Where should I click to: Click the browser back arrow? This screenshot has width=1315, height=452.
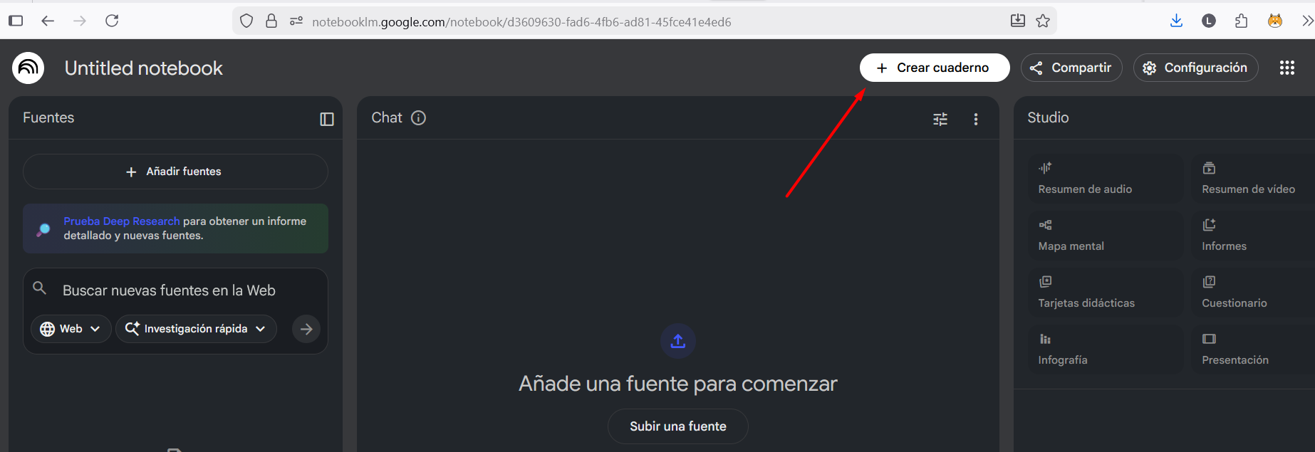click(48, 21)
